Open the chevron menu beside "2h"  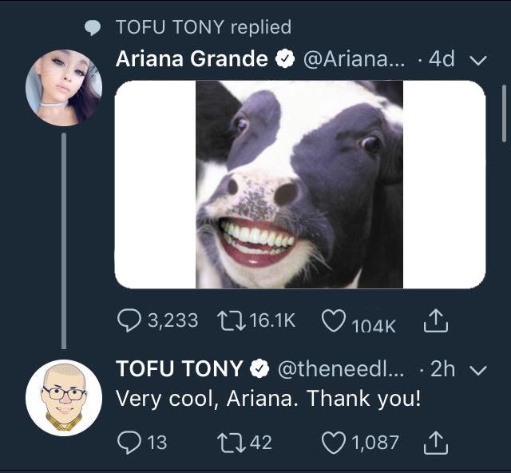(x=479, y=370)
